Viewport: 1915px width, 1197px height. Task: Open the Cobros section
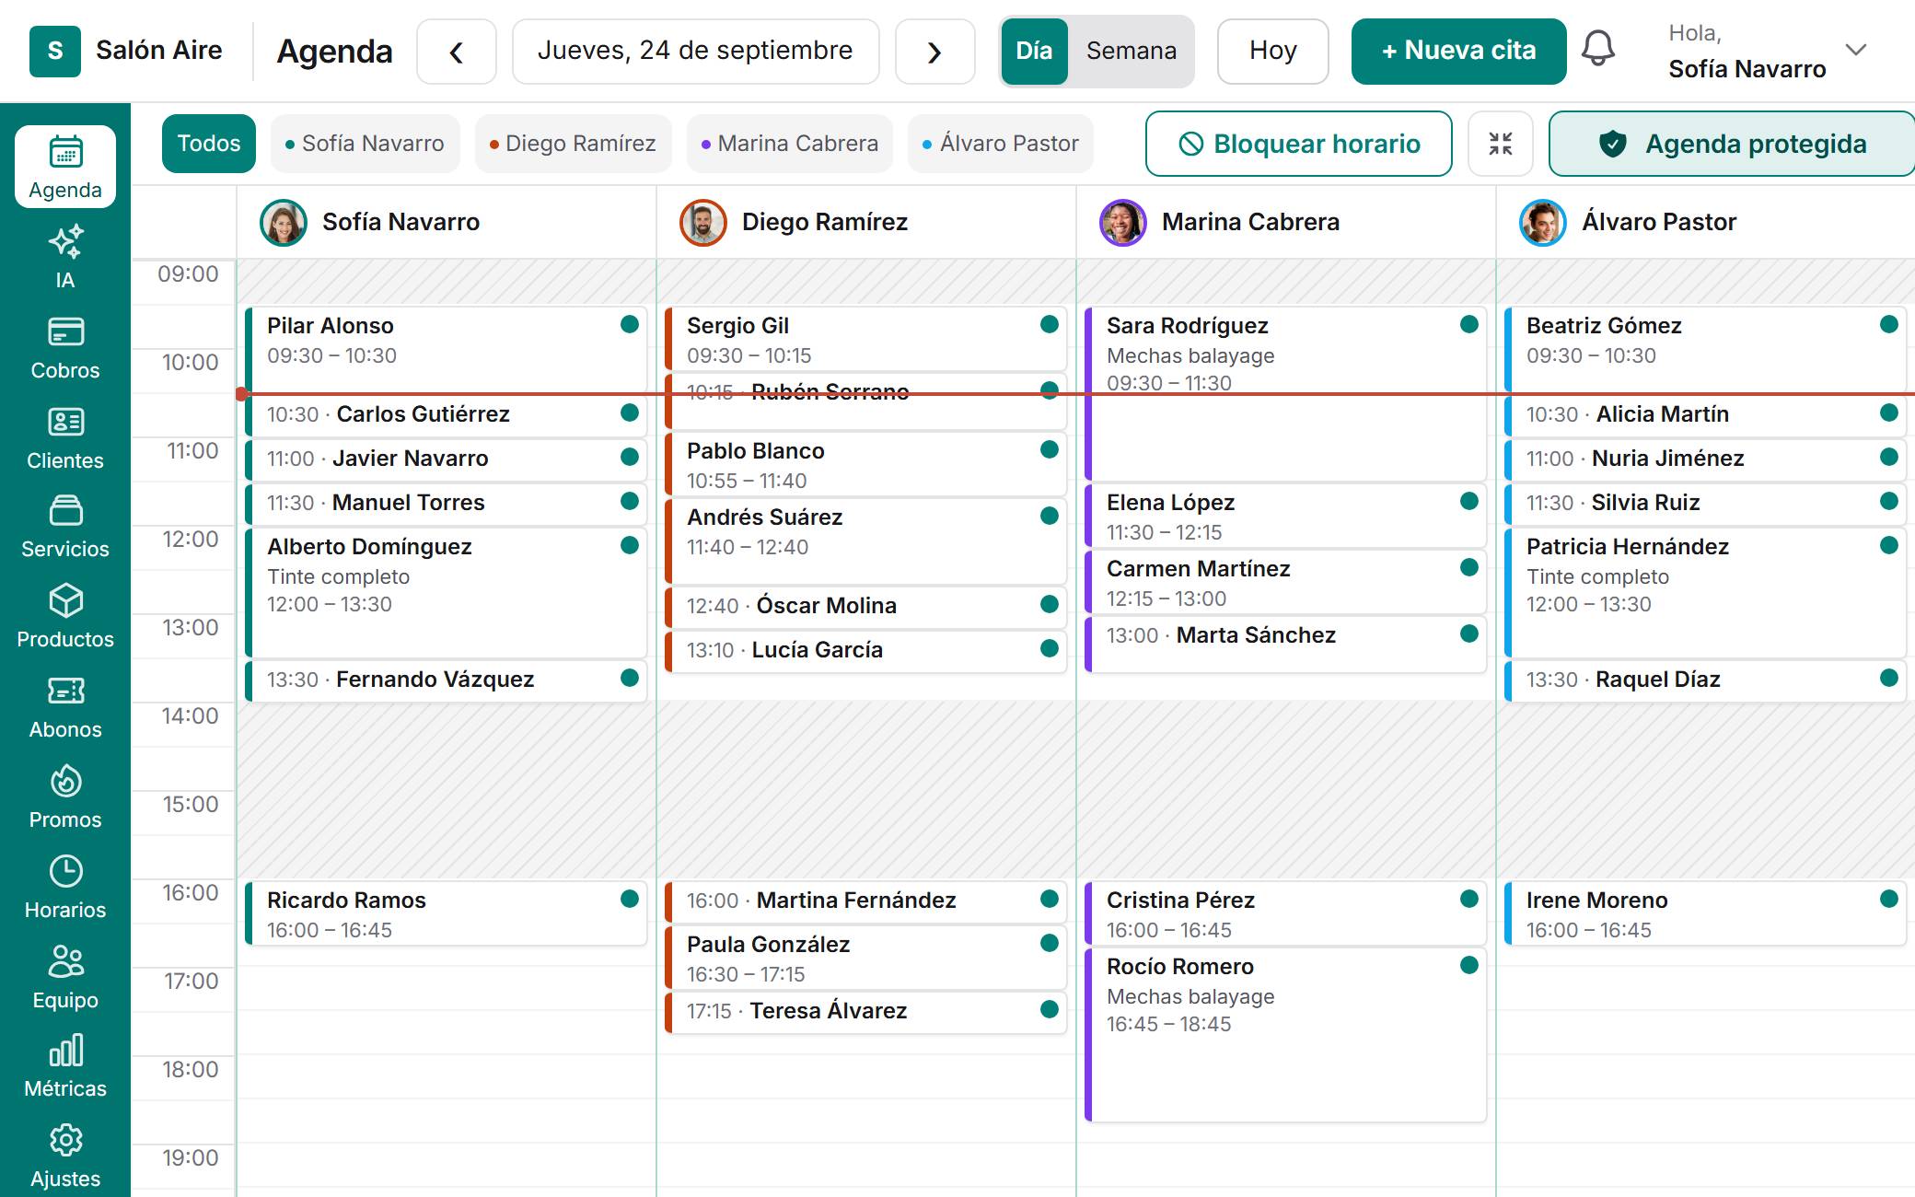[64, 347]
